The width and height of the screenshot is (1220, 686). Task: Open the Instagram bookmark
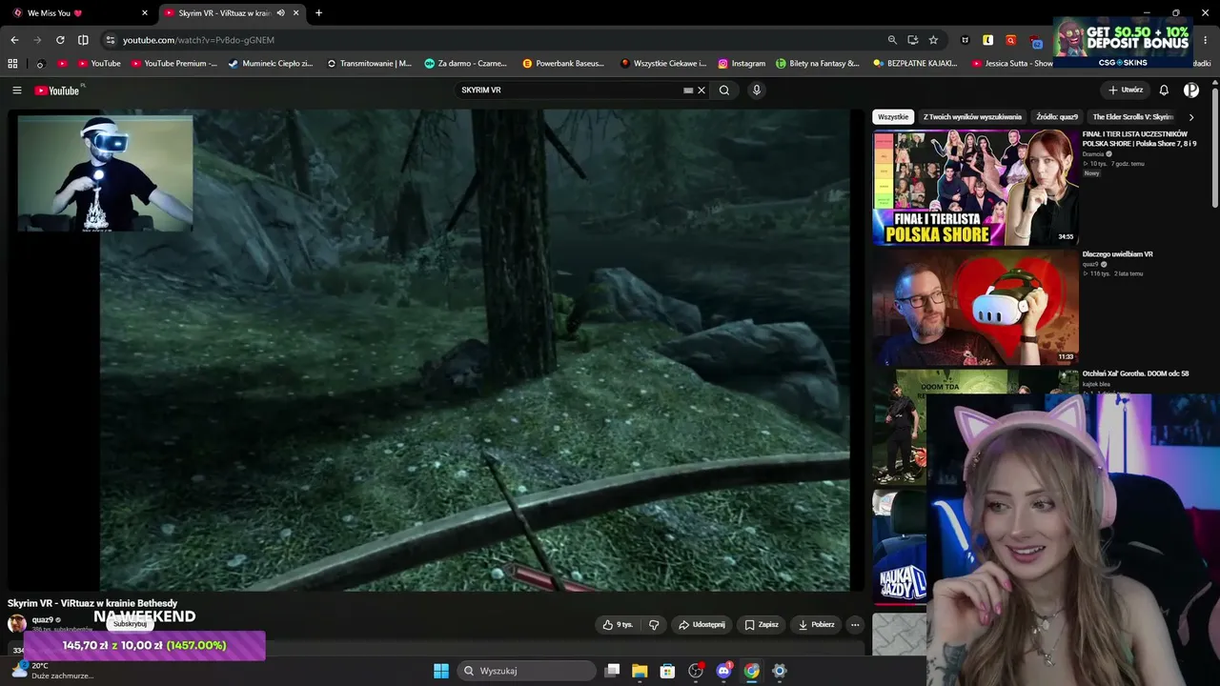(742, 64)
